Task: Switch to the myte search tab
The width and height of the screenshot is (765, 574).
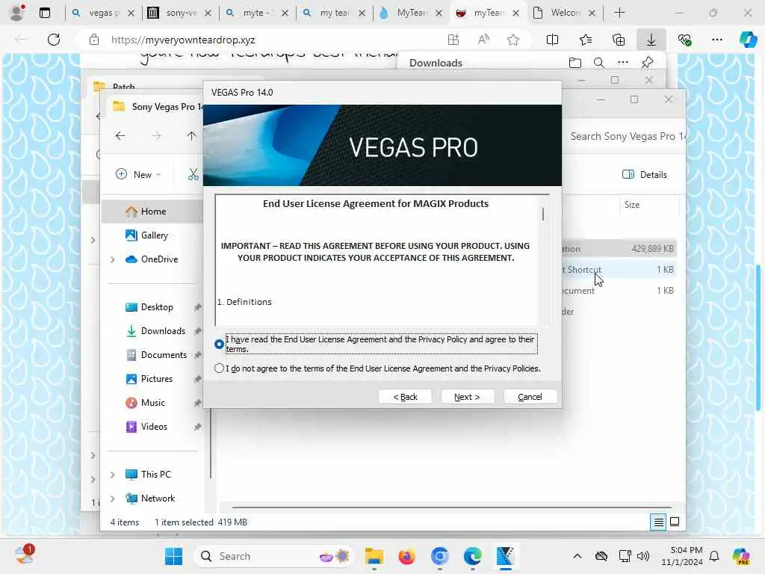Action: [257, 13]
